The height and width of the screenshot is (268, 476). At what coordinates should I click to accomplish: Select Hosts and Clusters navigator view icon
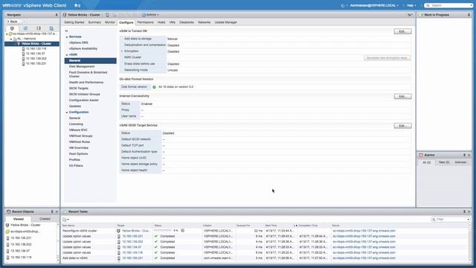(12, 28)
